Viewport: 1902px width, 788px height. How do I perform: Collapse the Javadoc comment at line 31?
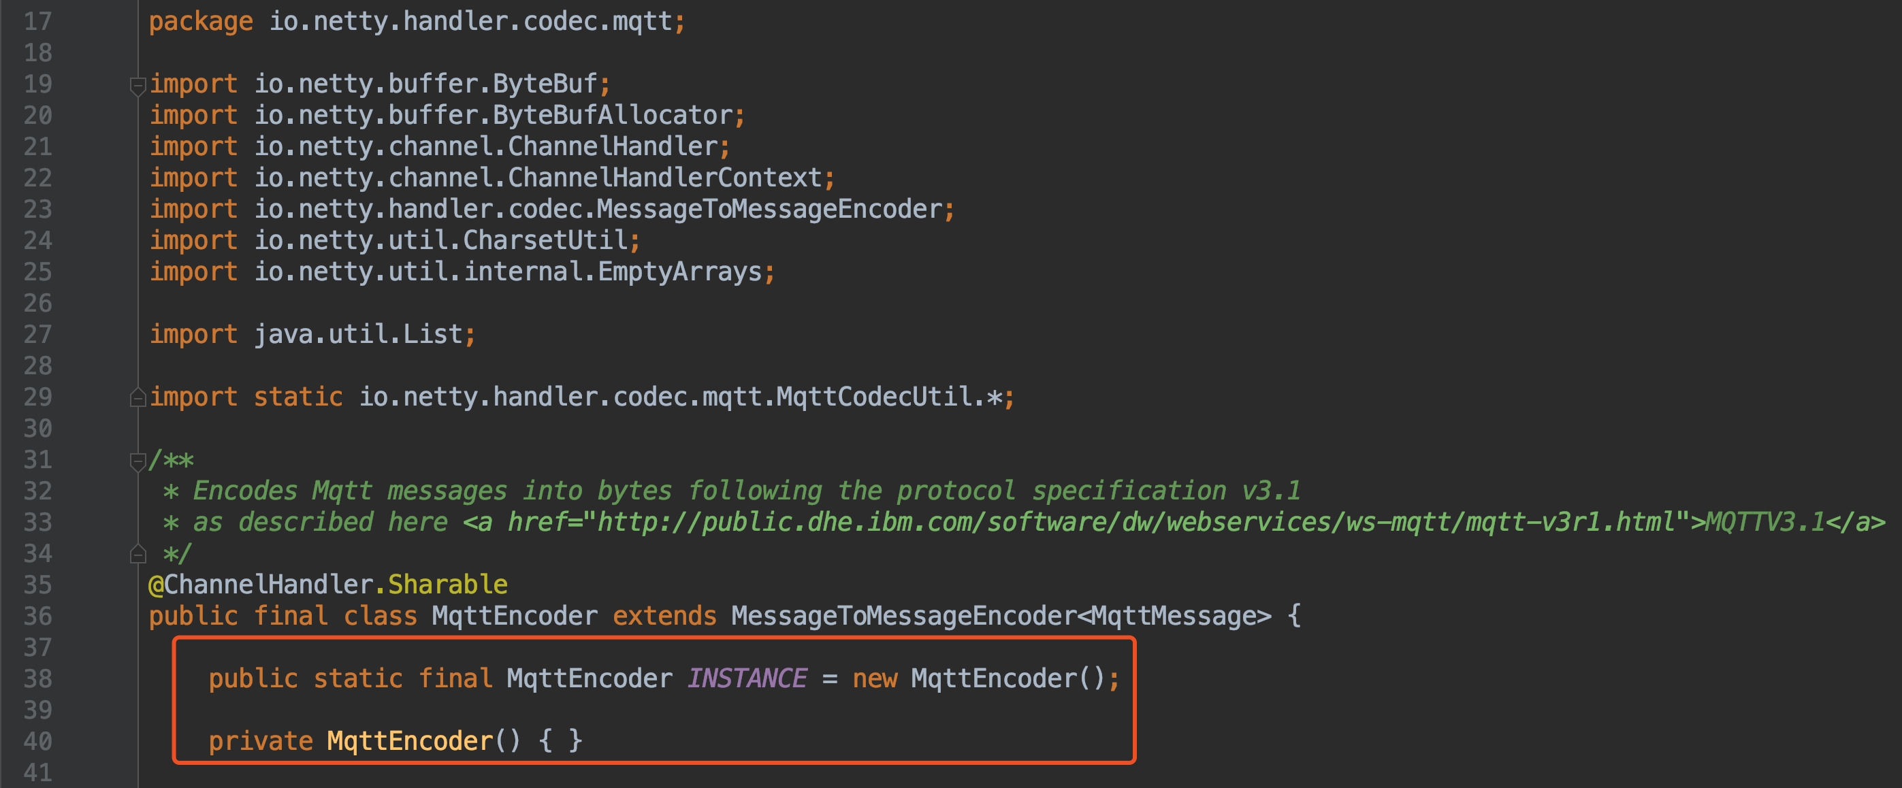point(138,461)
